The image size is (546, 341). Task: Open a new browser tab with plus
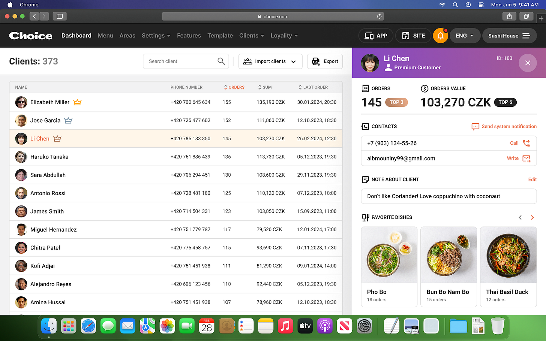(541, 18)
